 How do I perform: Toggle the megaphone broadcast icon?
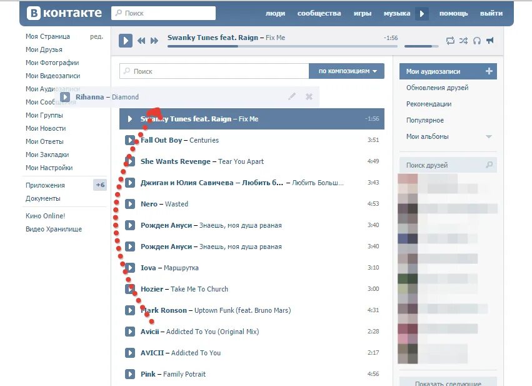coord(490,41)
